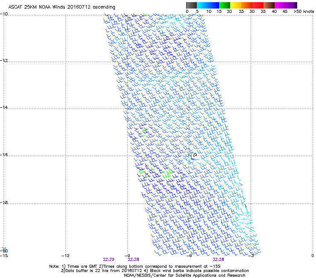Click the legend scale label "10"
Screen dimensions: 316x278
(x=209, y=12)
